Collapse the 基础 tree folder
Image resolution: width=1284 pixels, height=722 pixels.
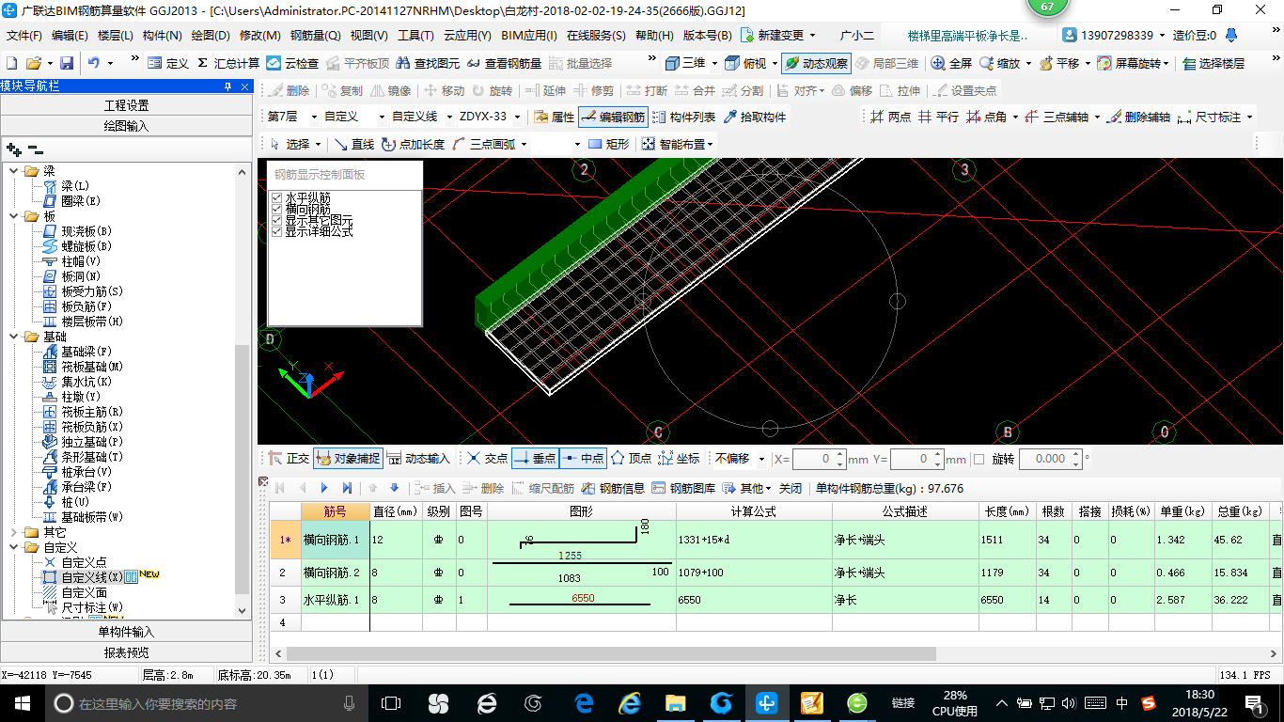click(14, 337)
